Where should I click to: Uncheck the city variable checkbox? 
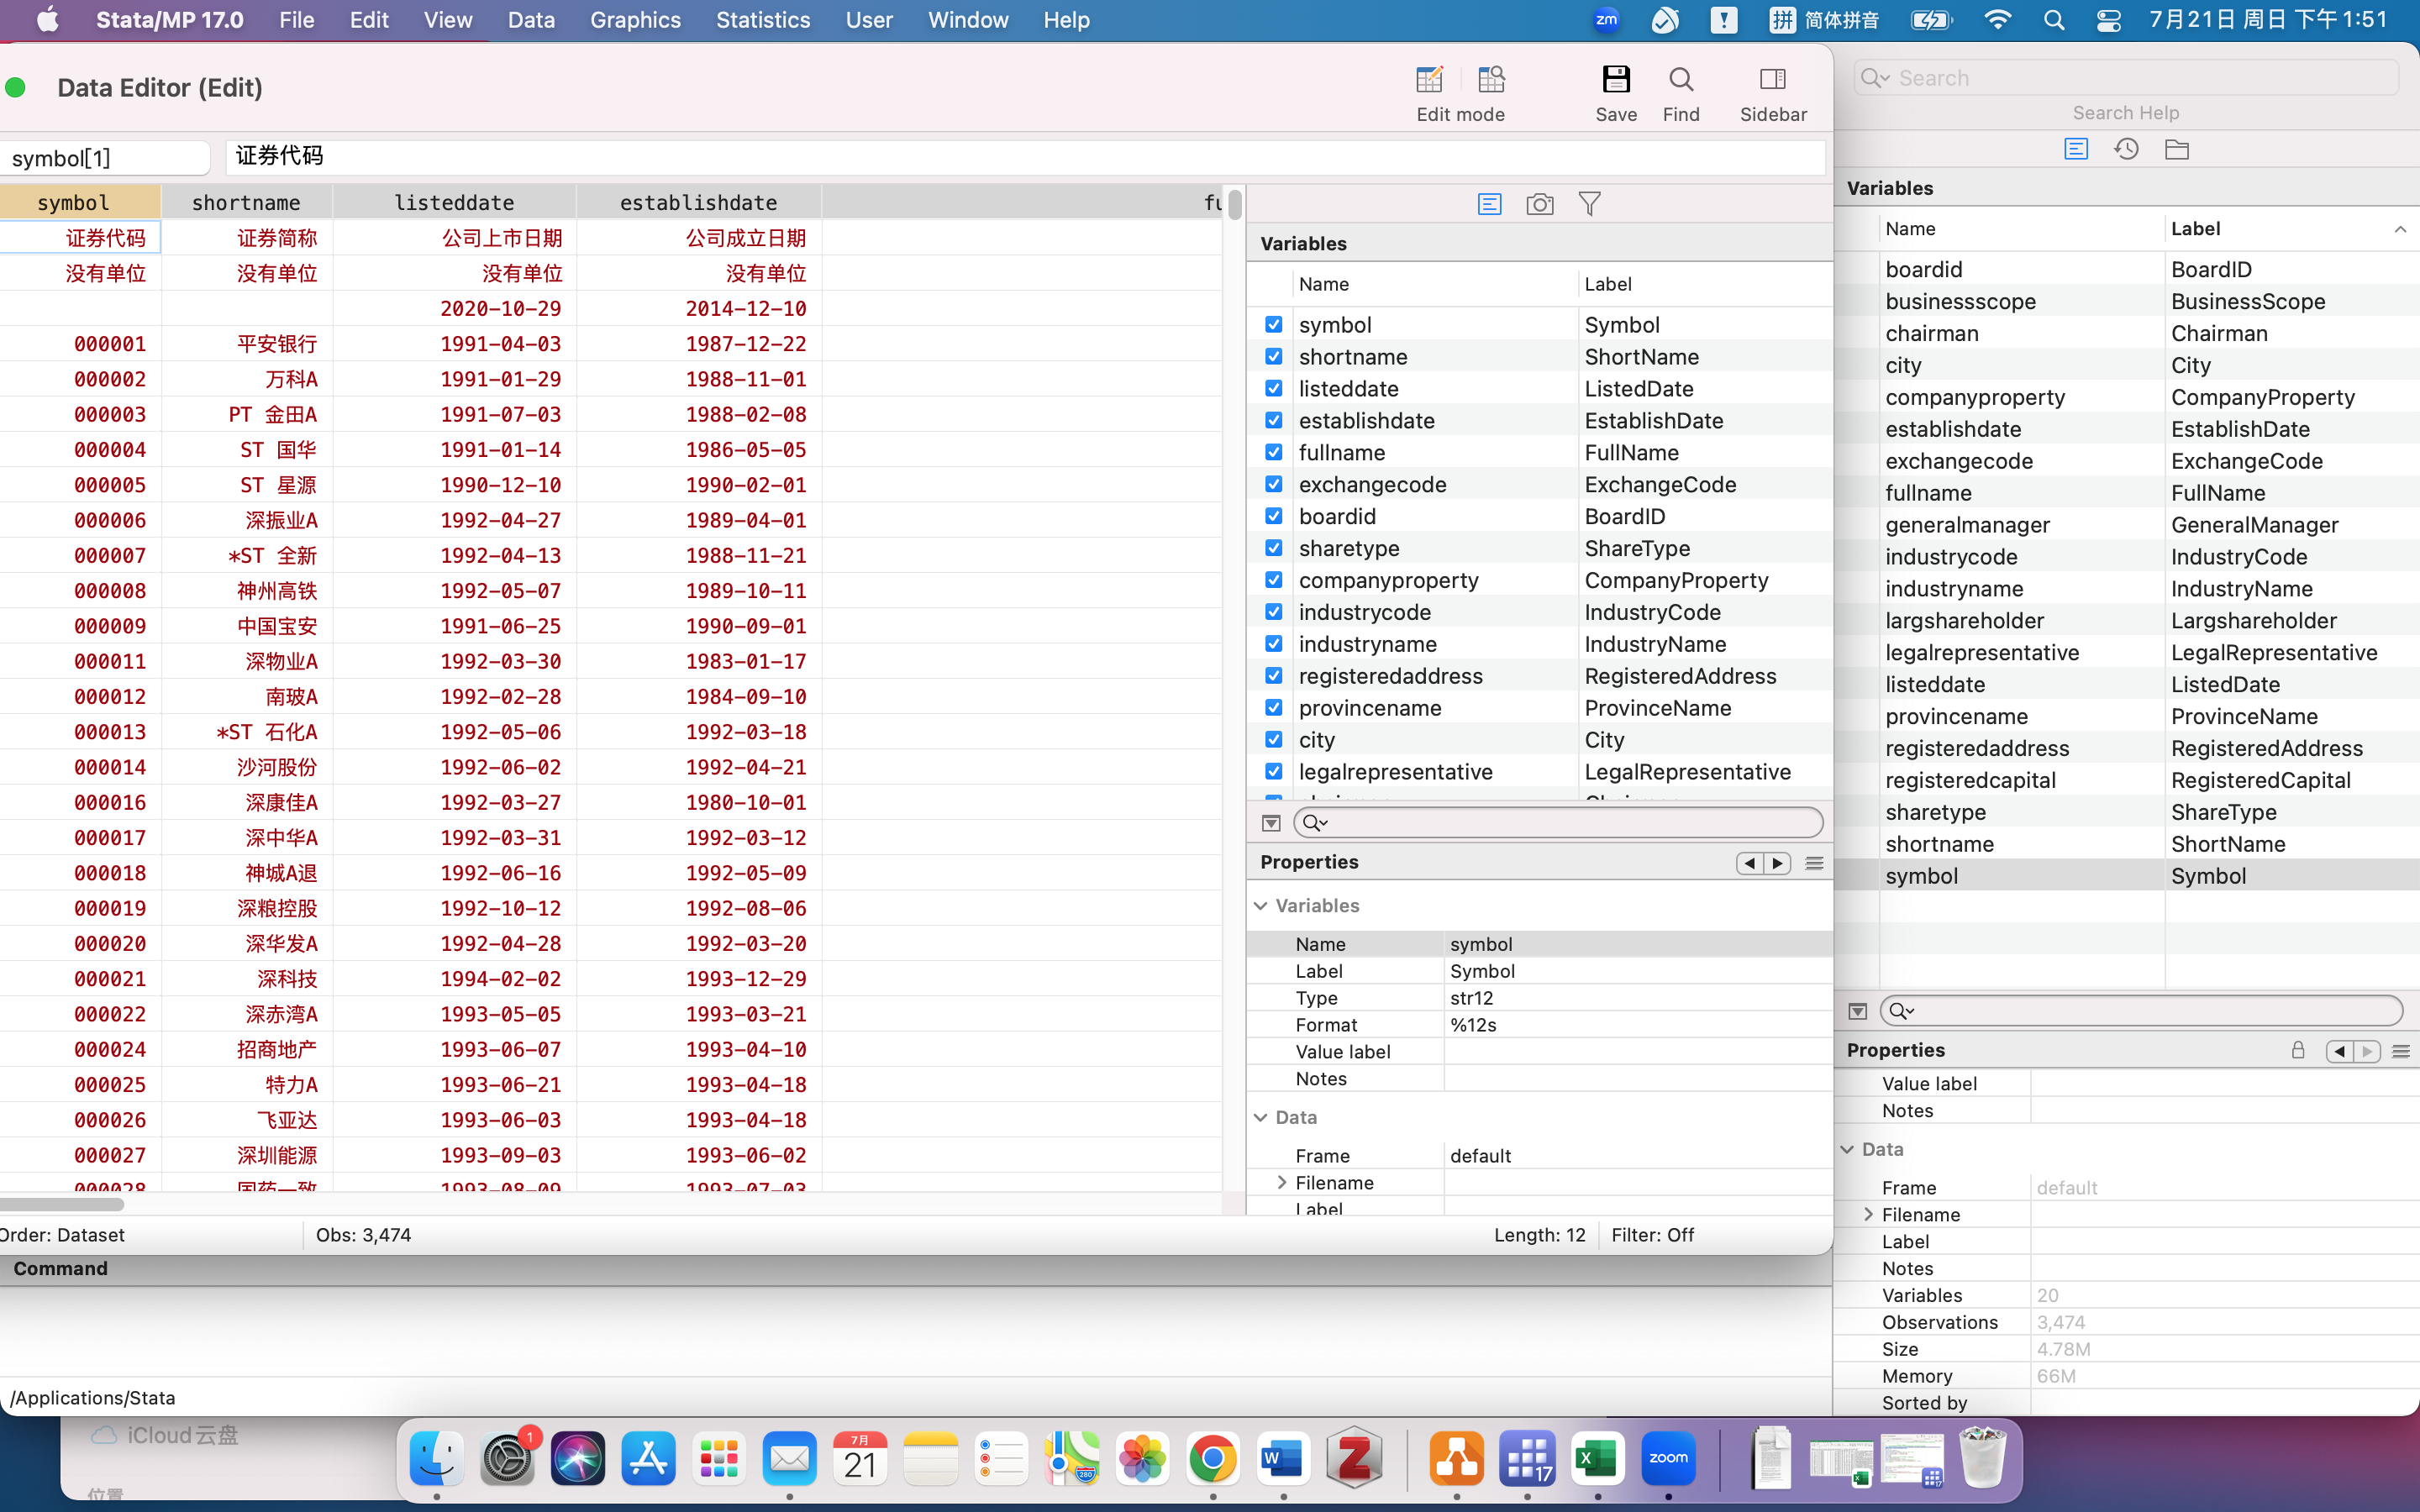(1273, 740)
